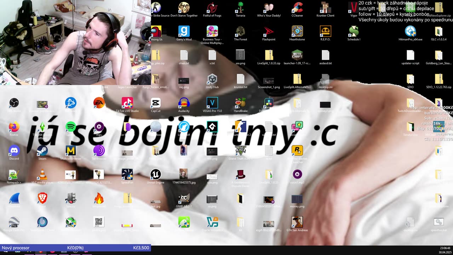Click the VEGAS Pro 15.0 shortcut
Screen dimensions: 453x255
point(212,105)
